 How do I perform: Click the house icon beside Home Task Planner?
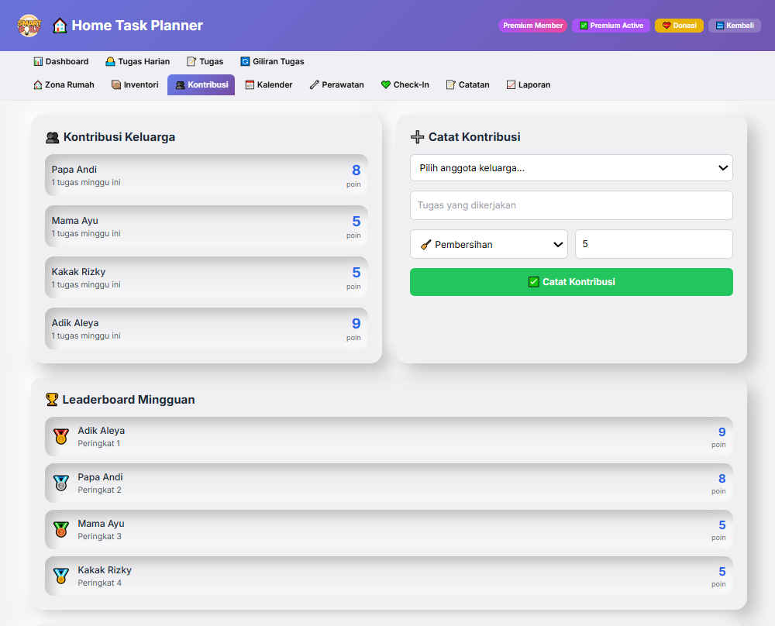60,26
